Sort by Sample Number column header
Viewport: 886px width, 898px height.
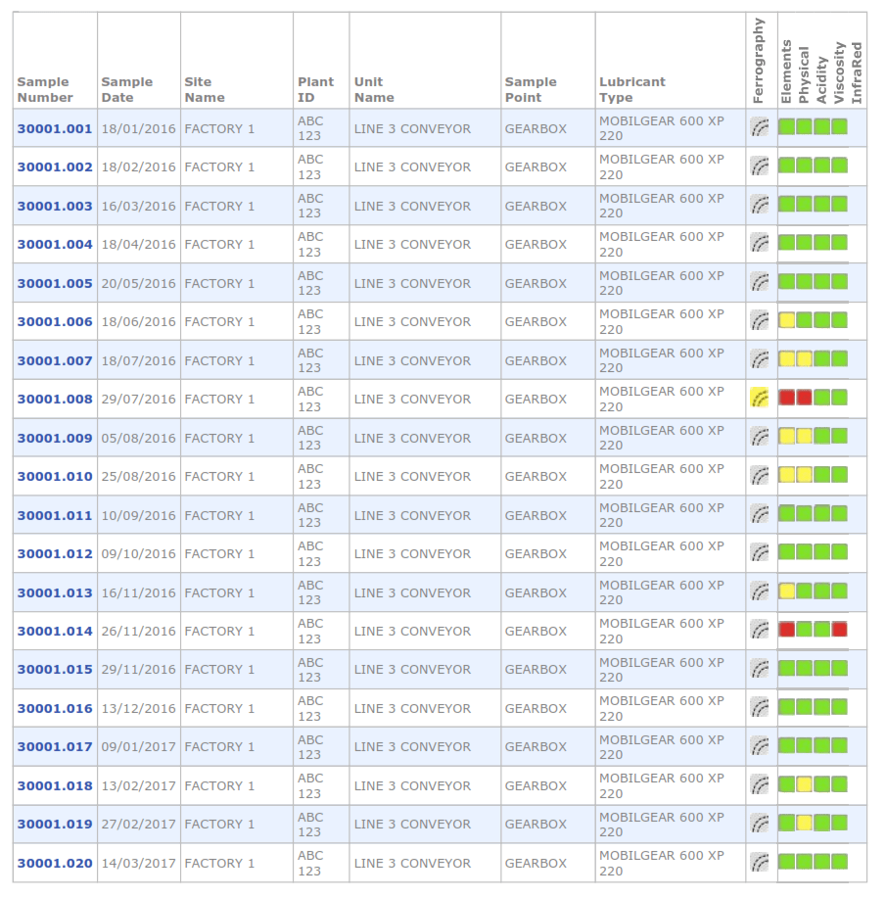(45, 89)
